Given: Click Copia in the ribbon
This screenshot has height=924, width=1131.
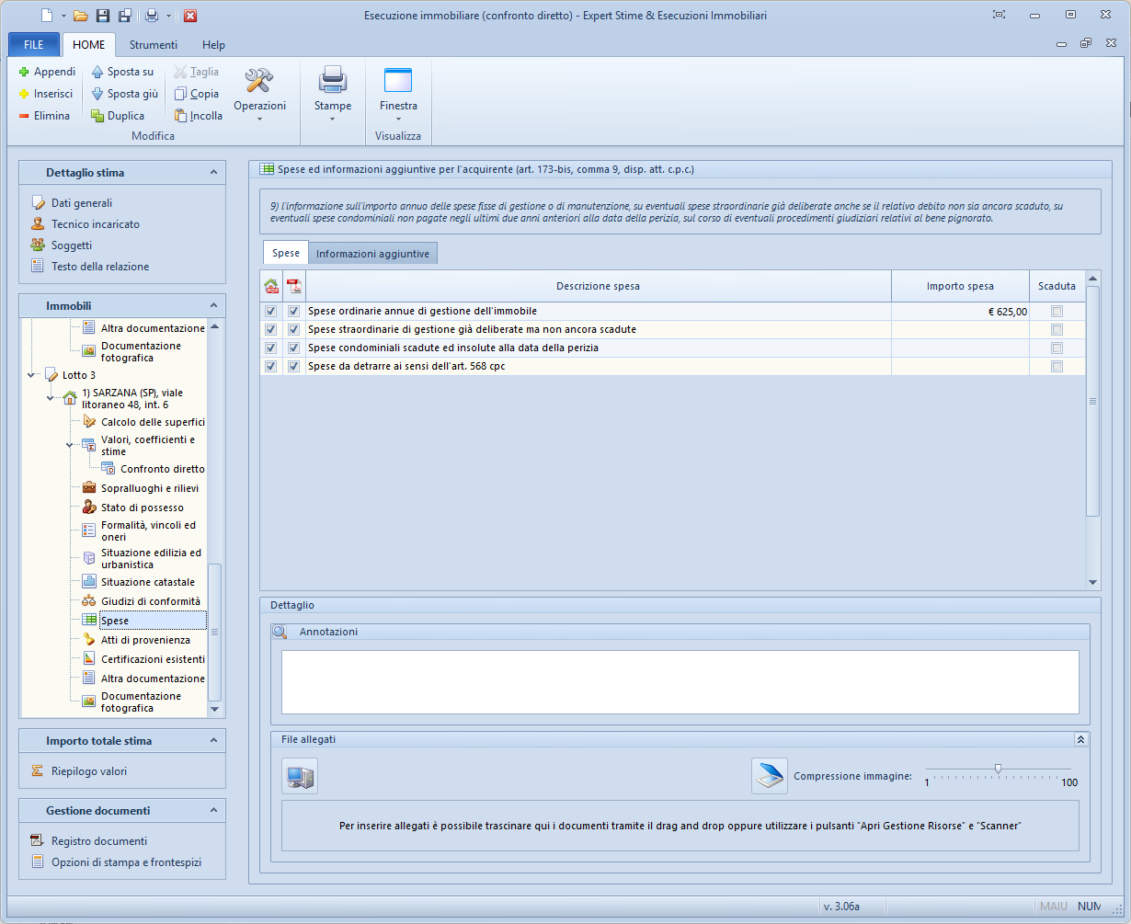Looking at the screenshot, I should tap(197, 94).
